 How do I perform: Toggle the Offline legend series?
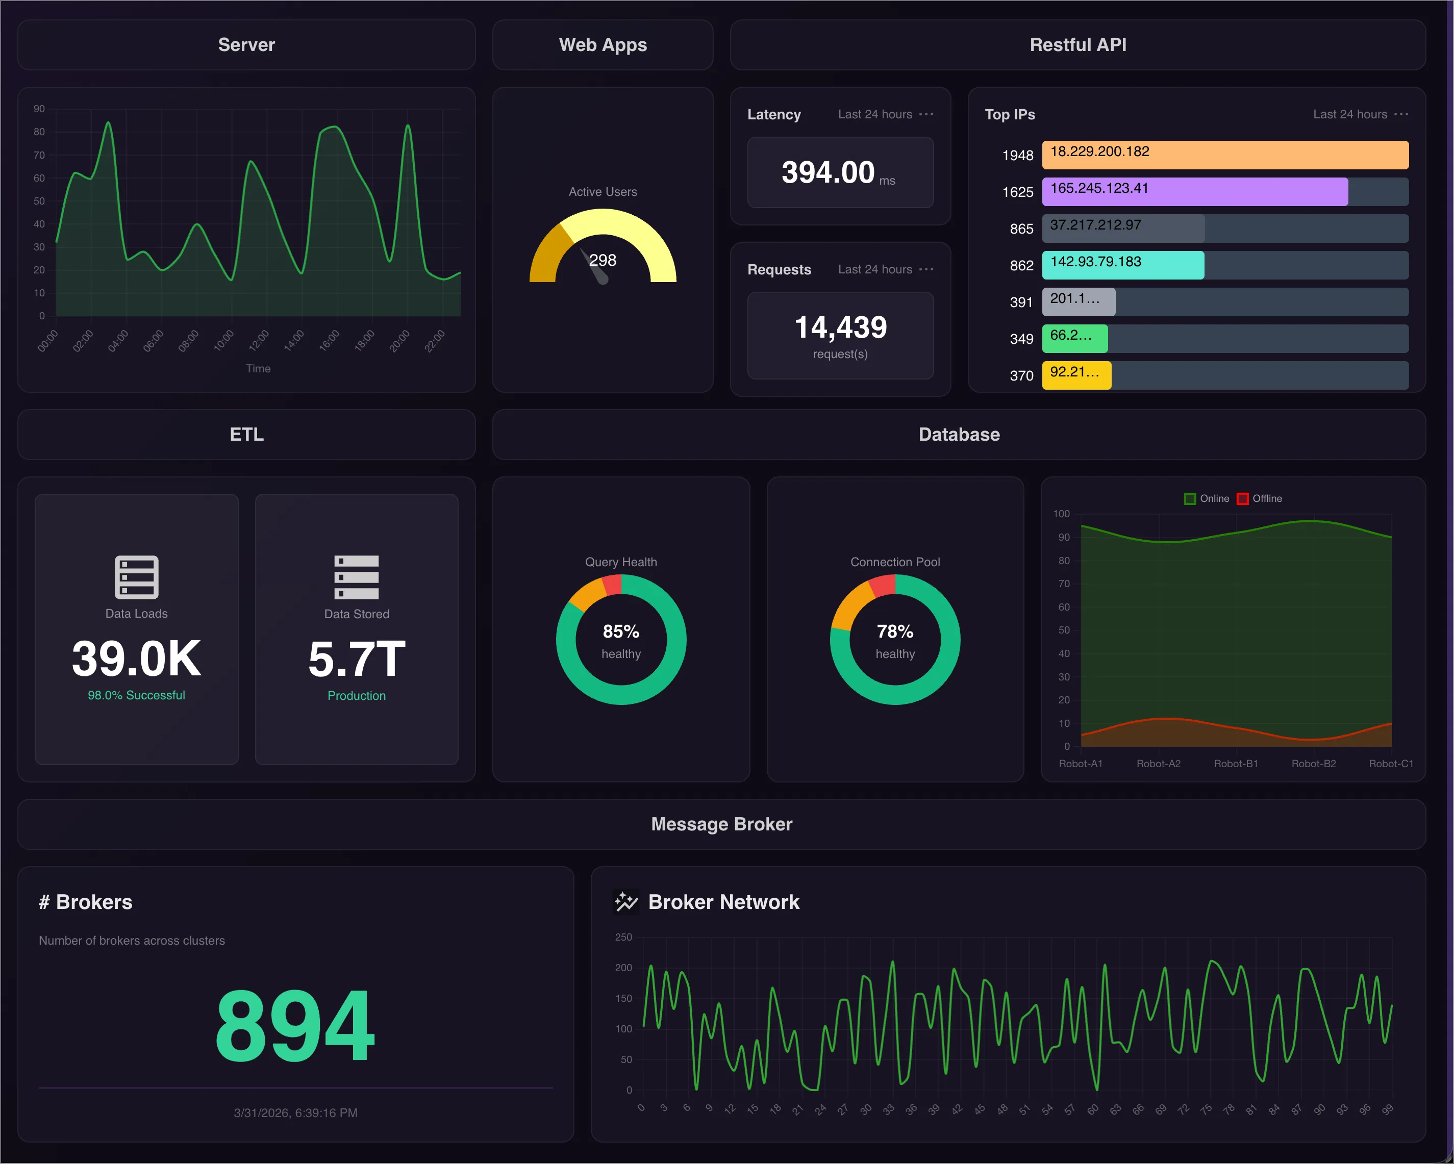1260,498
